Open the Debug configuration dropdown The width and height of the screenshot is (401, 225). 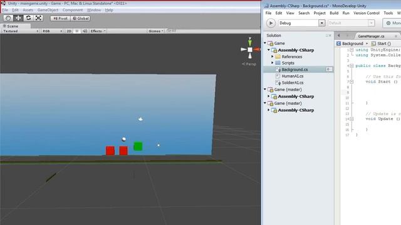click(301, 23)
